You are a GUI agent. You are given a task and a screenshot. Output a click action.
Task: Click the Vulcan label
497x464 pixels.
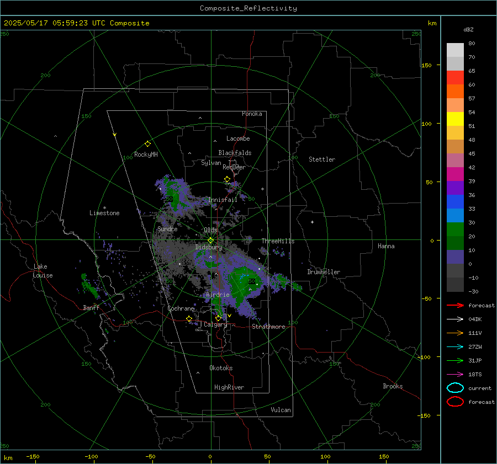(281, 410)
